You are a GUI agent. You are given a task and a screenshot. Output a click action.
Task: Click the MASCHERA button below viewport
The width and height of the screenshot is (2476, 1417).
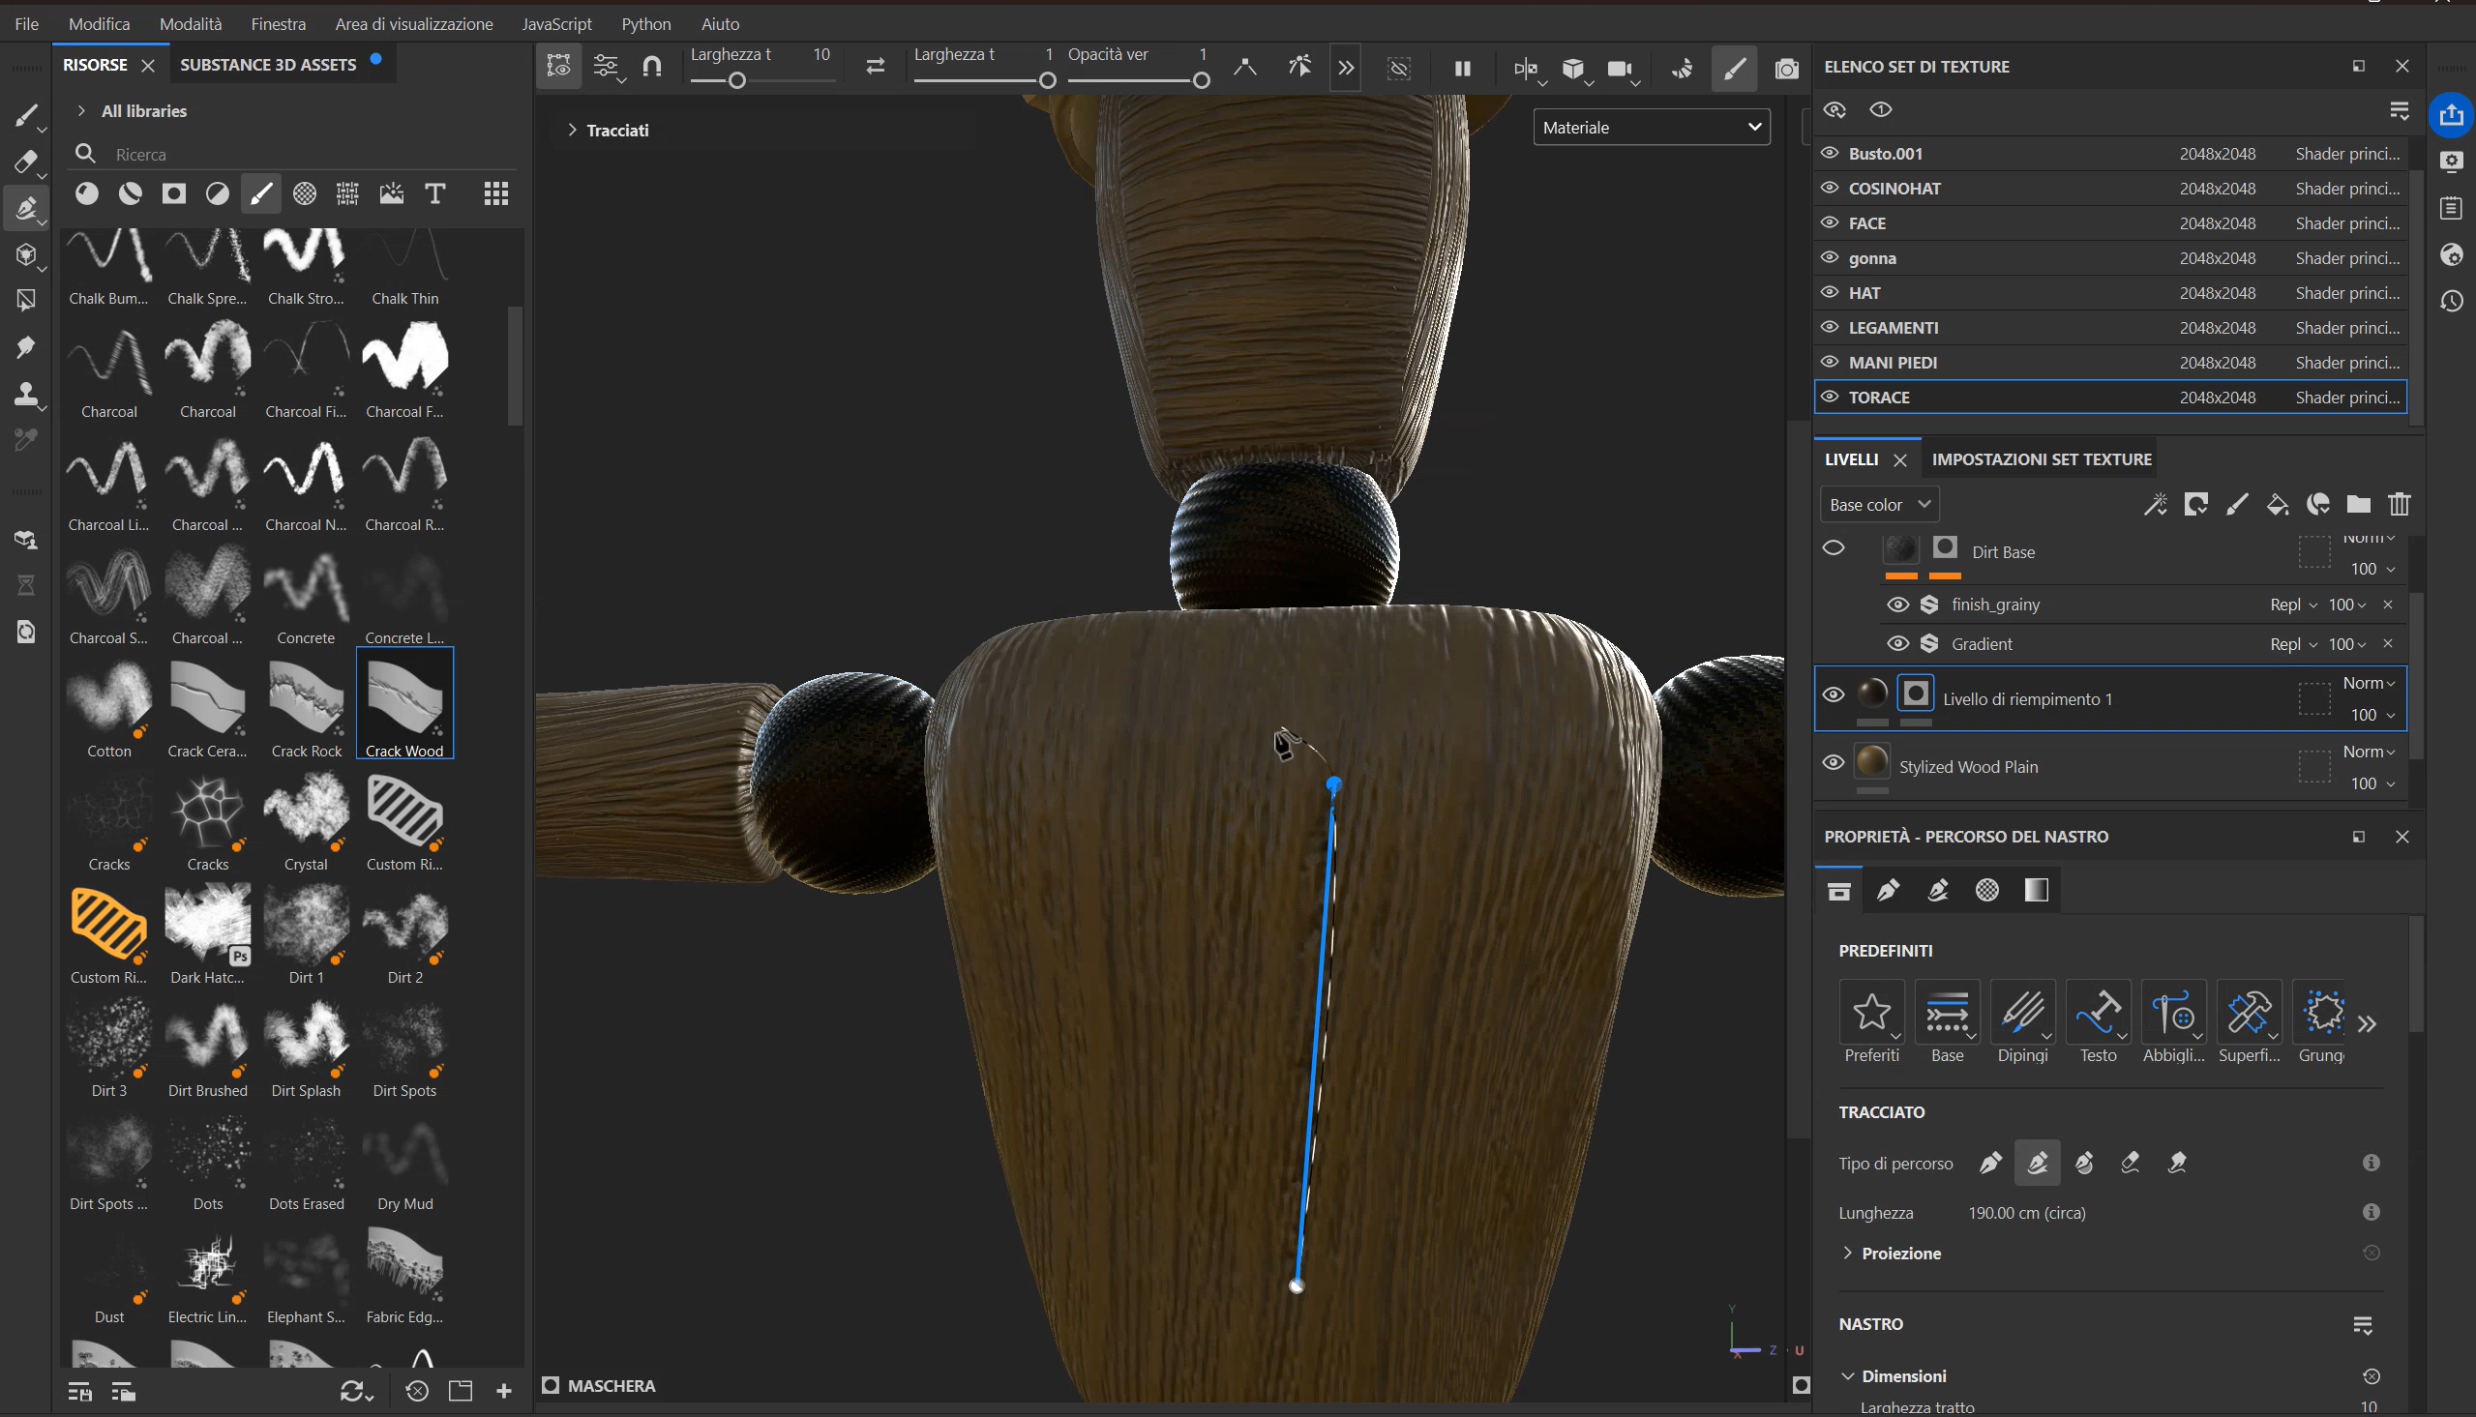[599, 1385]
